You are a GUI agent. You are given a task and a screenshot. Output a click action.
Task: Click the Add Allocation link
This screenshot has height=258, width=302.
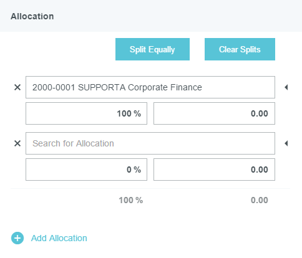point(59,238)
